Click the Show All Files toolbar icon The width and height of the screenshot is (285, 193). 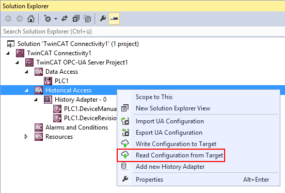coord(87,19)
